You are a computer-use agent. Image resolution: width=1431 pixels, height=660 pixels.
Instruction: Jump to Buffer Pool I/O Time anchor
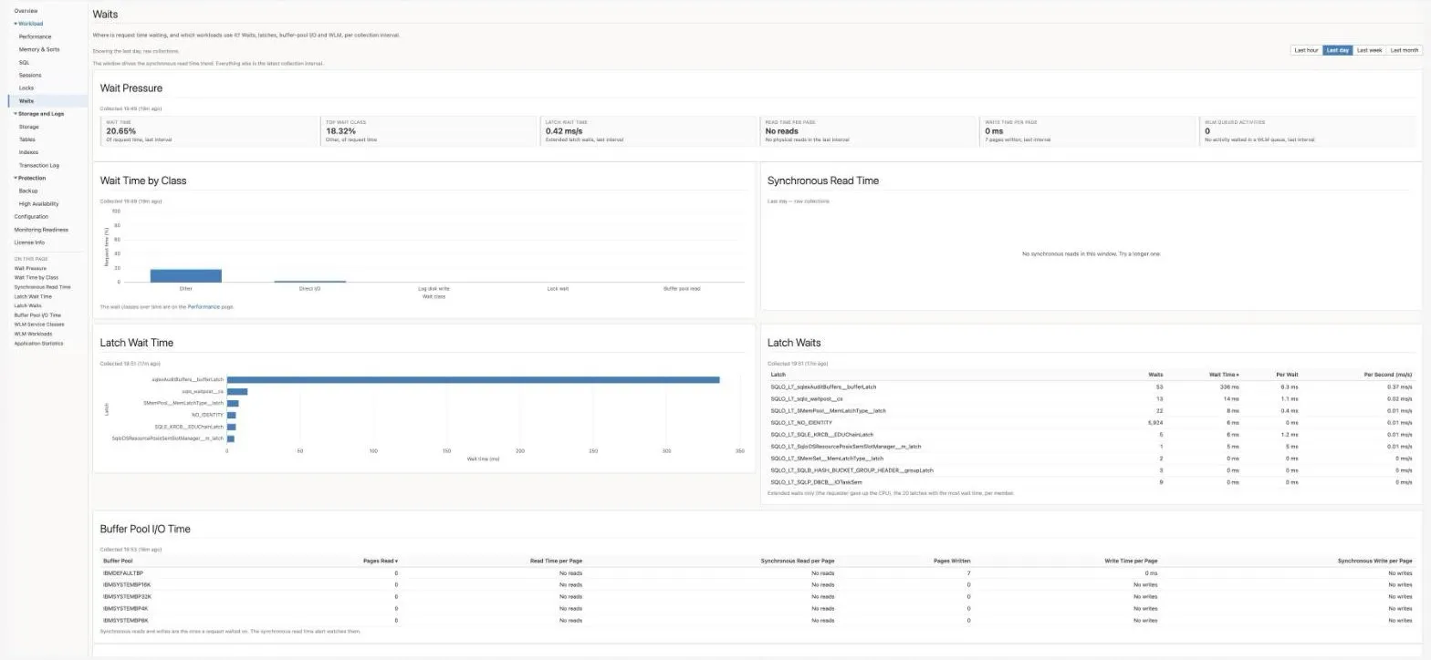pos(37,315)
